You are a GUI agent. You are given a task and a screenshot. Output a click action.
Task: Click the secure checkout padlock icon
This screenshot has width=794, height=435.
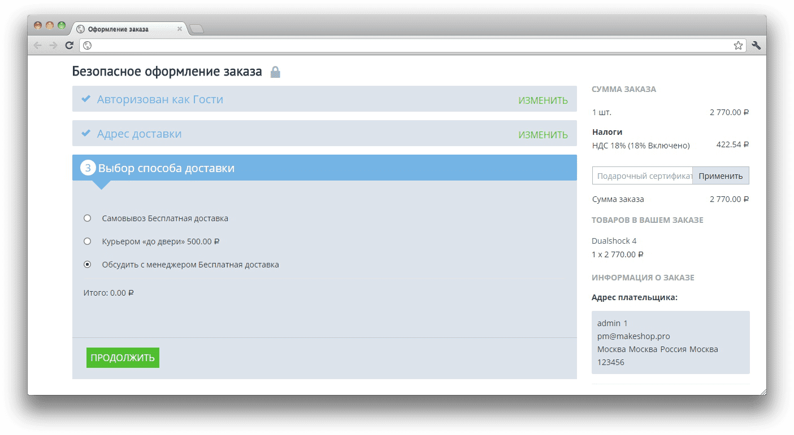click(x=275, y=72)
